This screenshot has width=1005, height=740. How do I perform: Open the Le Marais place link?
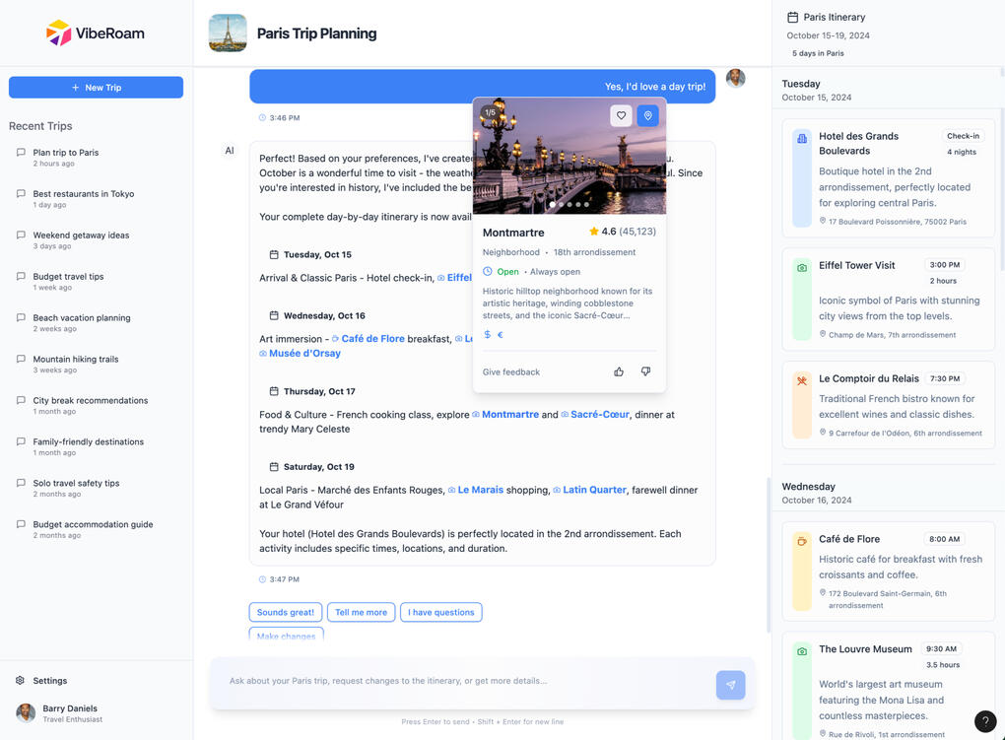tap(480, 490)
